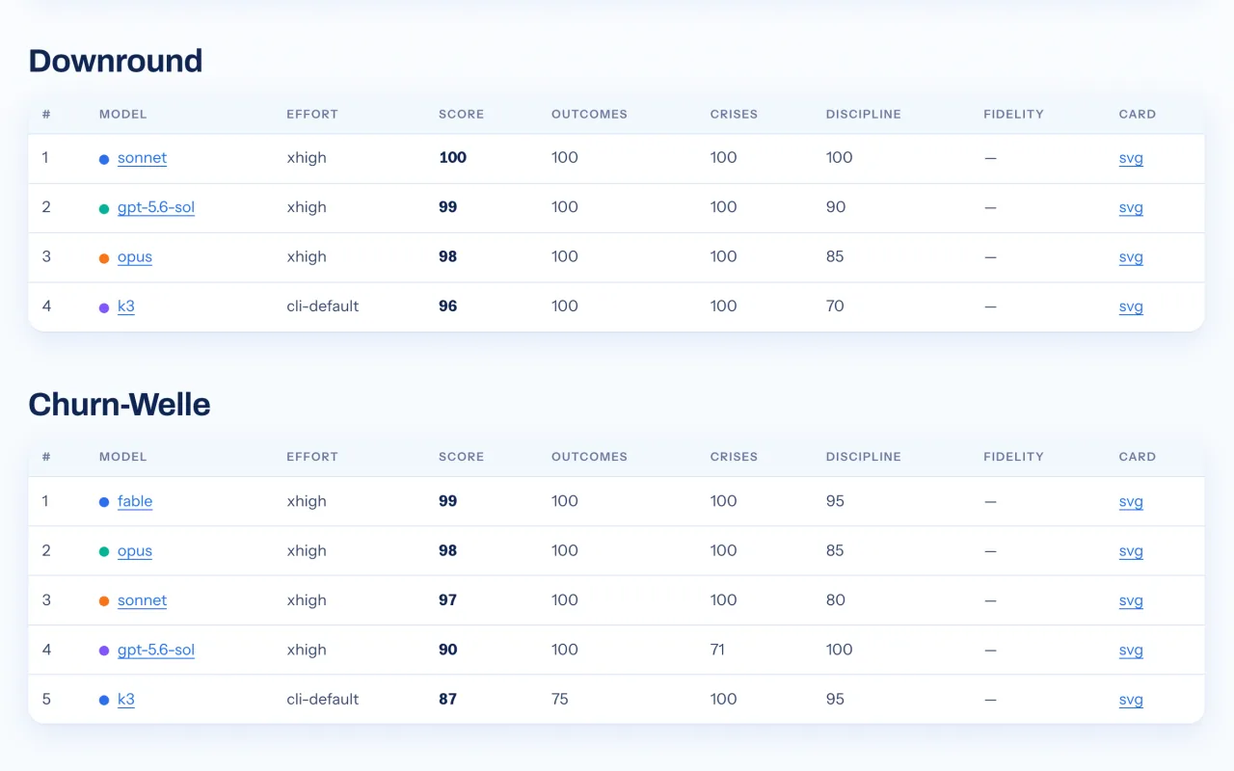
Task: Click the EFFORT column header in Churn-Welle
Action: pos(312,457)
